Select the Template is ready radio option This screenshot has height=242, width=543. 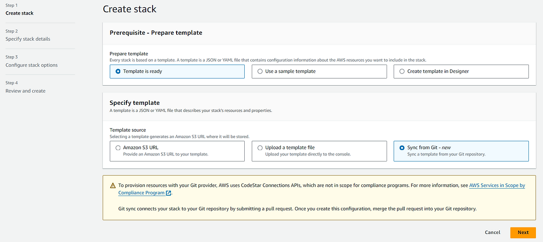click(x=177, y=72)
